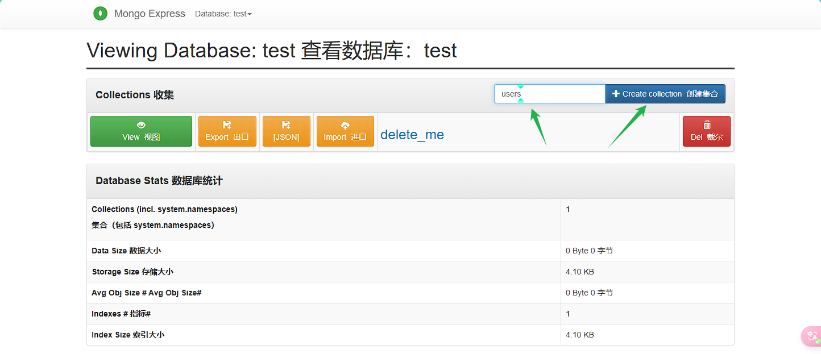The width and height of the screenshot is (821, 354).
Task: Delete collection using the red trash button
Action: point(706,131)
